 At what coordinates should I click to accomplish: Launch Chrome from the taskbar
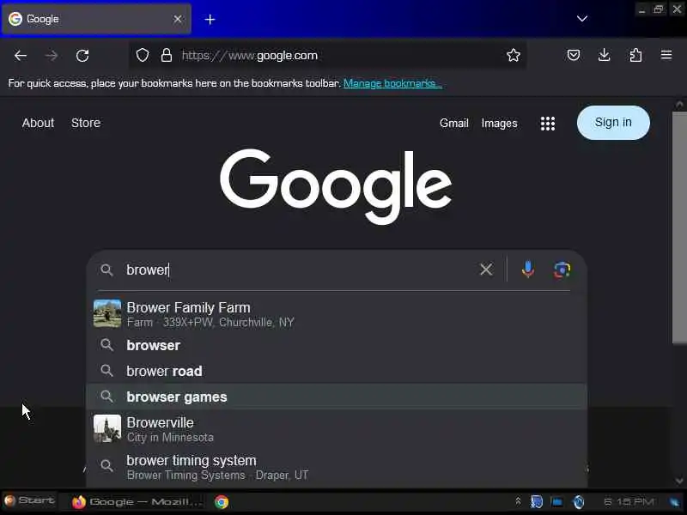222,502
